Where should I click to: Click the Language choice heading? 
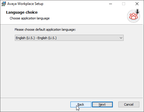pyautogui.click(x=22, y=12)
